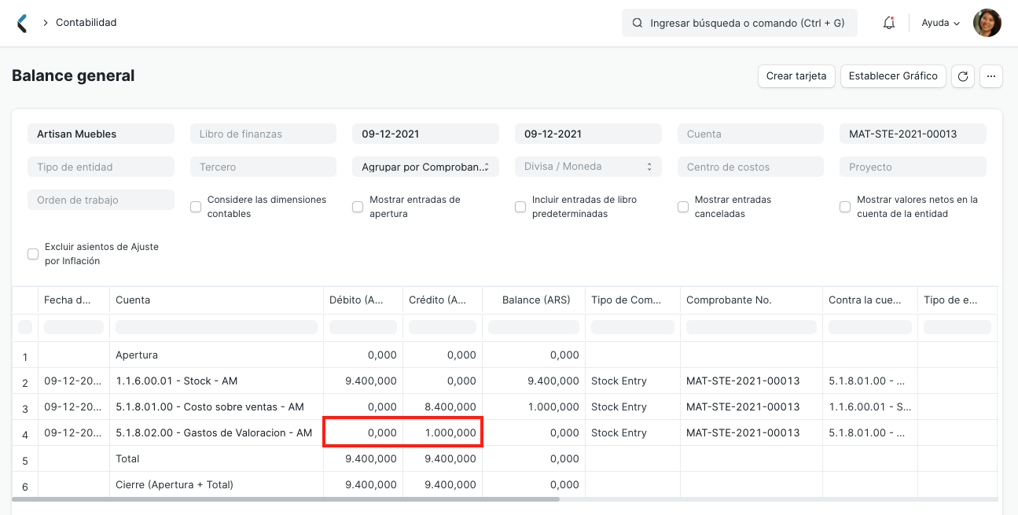Viewport: 1018px width, 515px height.
Task: Click the search magnifier icon
Action: (637, 22)
